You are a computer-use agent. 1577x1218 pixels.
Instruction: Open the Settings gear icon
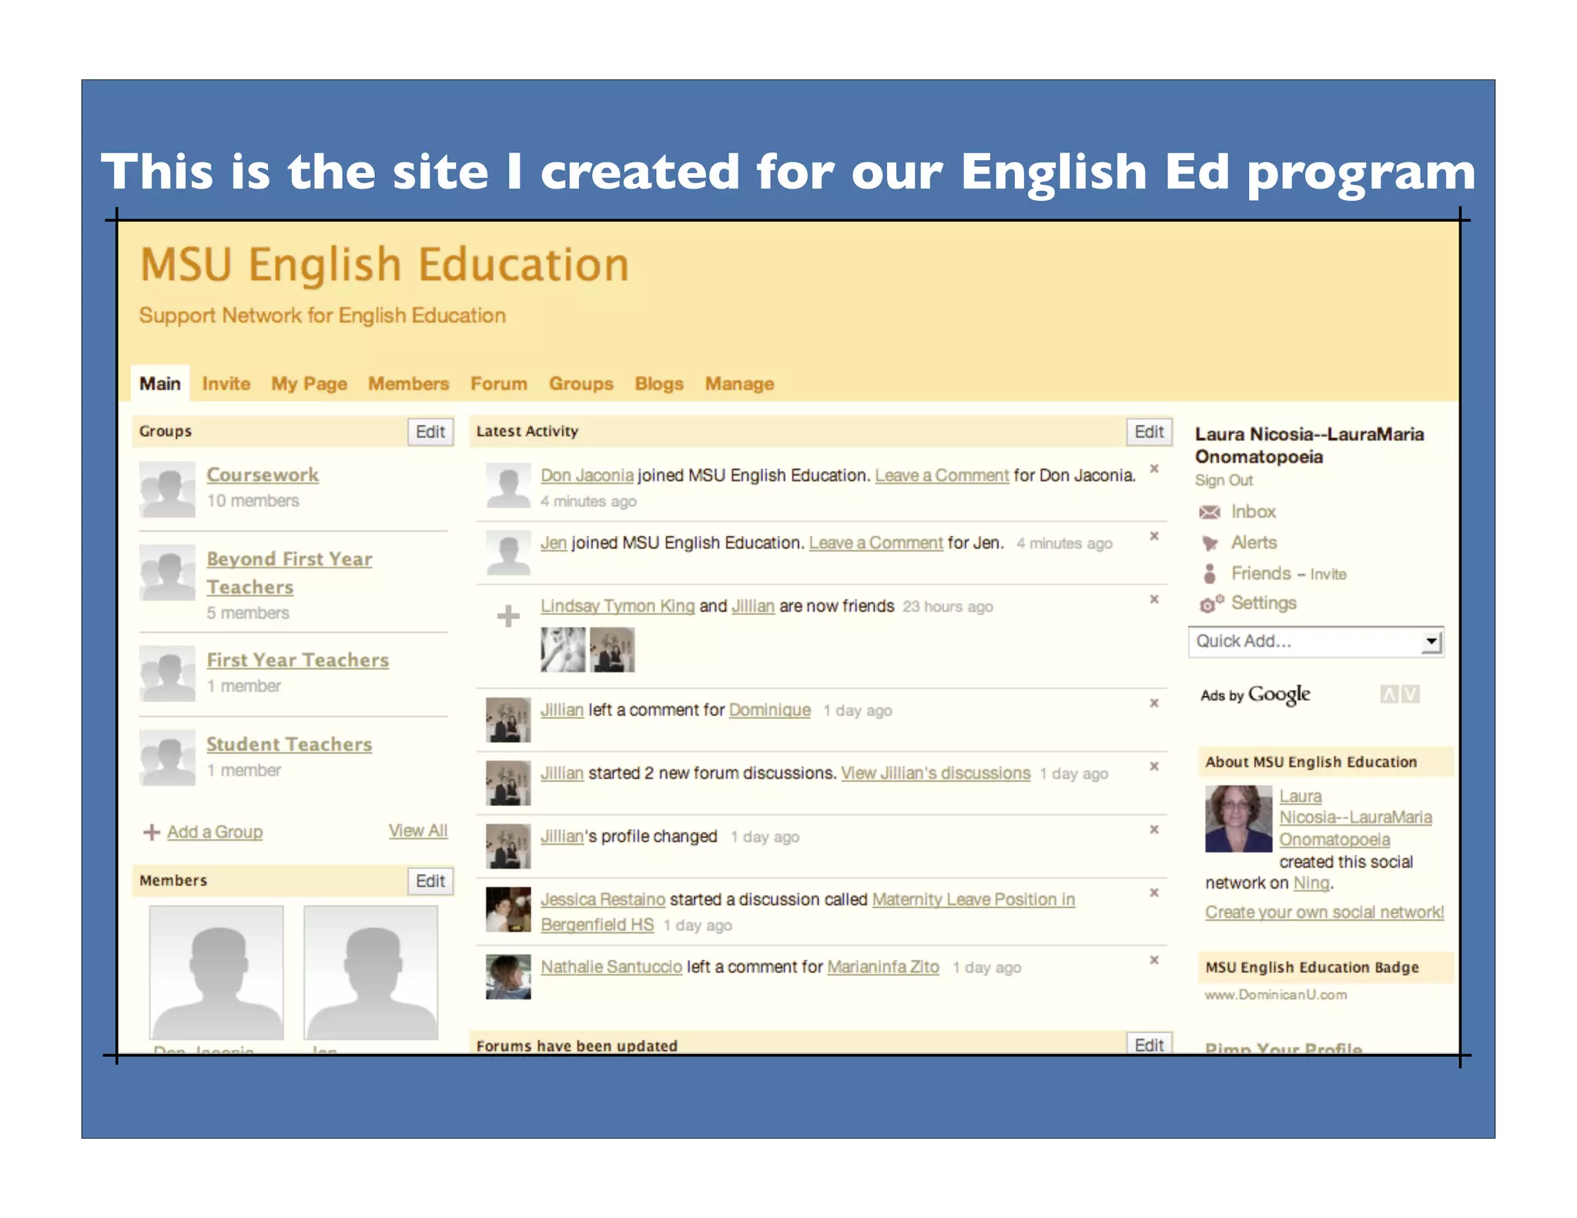point(1210,604)
